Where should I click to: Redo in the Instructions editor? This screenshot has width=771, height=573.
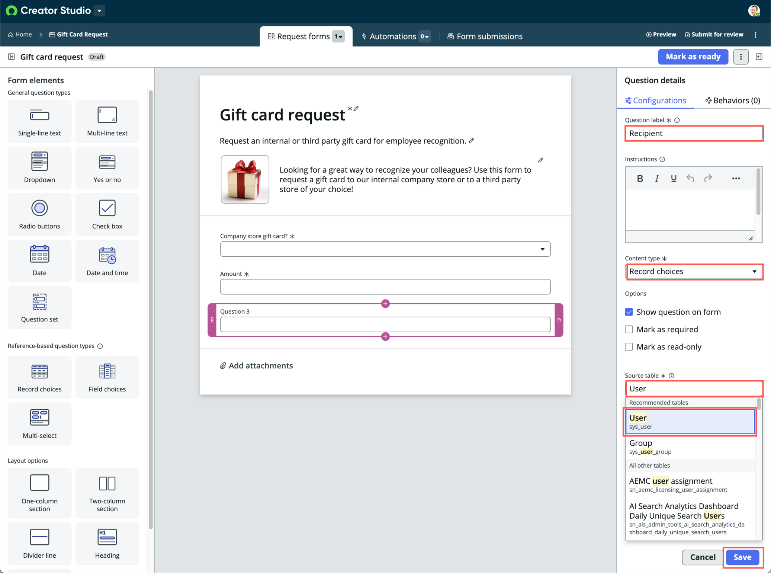(708, 179)
